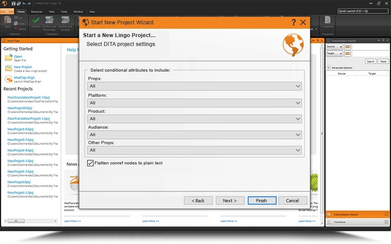Close the Concordance Search panel
The height and width of the screenshot is (244, 391).
coord(387,40)
